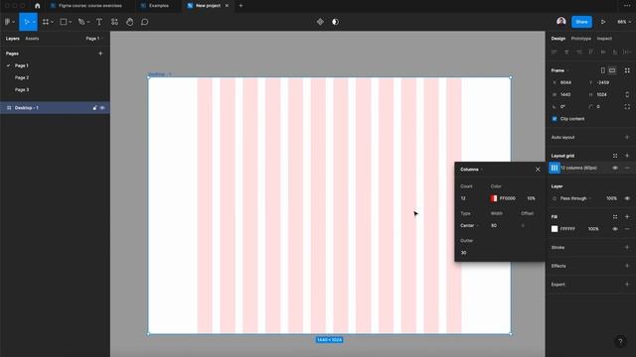The width and height of the screenshot is (636, 357).
Task: Set frame orientation to landscape
Action: (612, 70)
